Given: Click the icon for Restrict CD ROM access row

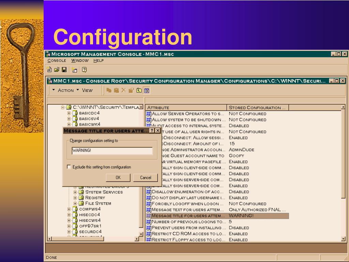Looking at the screenshot, I should [x=149, y=234].
